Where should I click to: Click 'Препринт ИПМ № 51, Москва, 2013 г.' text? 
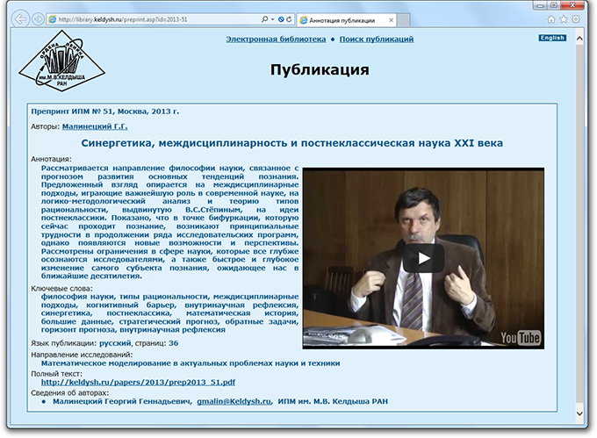(105, 111)
